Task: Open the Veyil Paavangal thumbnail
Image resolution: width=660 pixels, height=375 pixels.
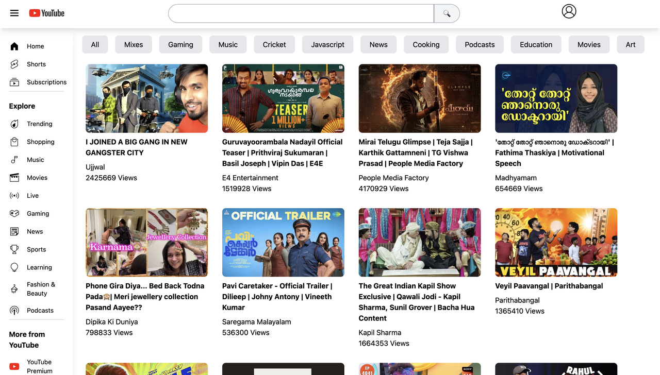Action: click(x=556, y=243)
